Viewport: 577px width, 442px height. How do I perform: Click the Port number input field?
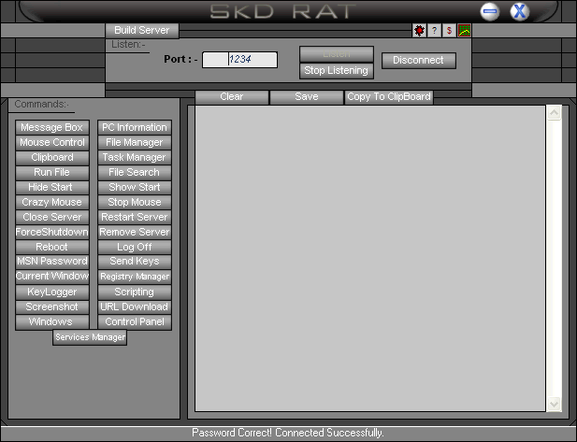pyautogui.click(x=240, y=60)
